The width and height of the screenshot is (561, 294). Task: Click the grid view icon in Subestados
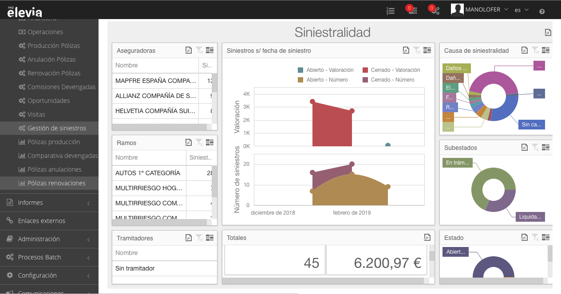[546, 147]
